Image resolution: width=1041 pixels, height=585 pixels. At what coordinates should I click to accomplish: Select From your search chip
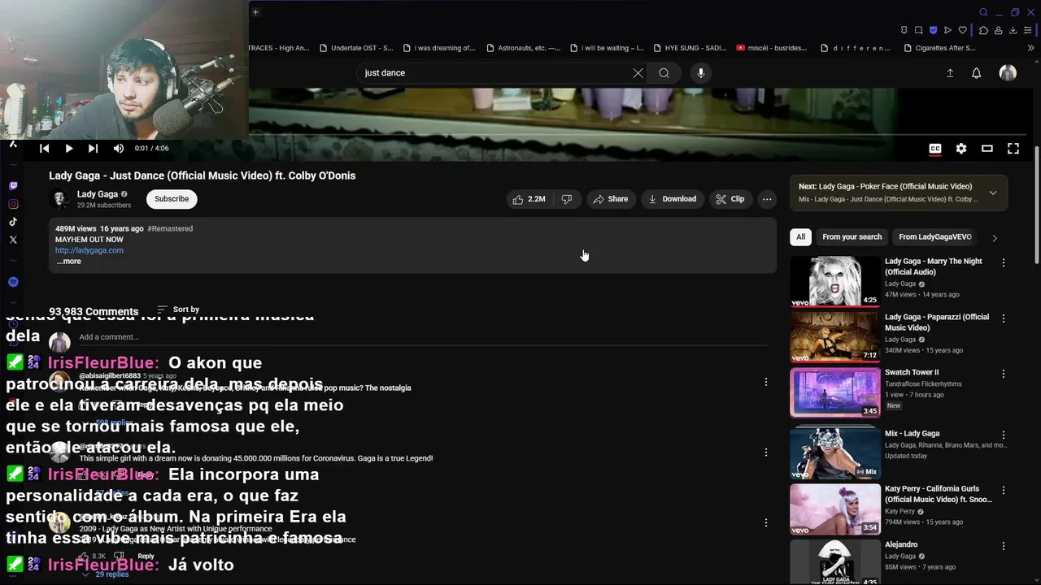click(x=852, y=237)
